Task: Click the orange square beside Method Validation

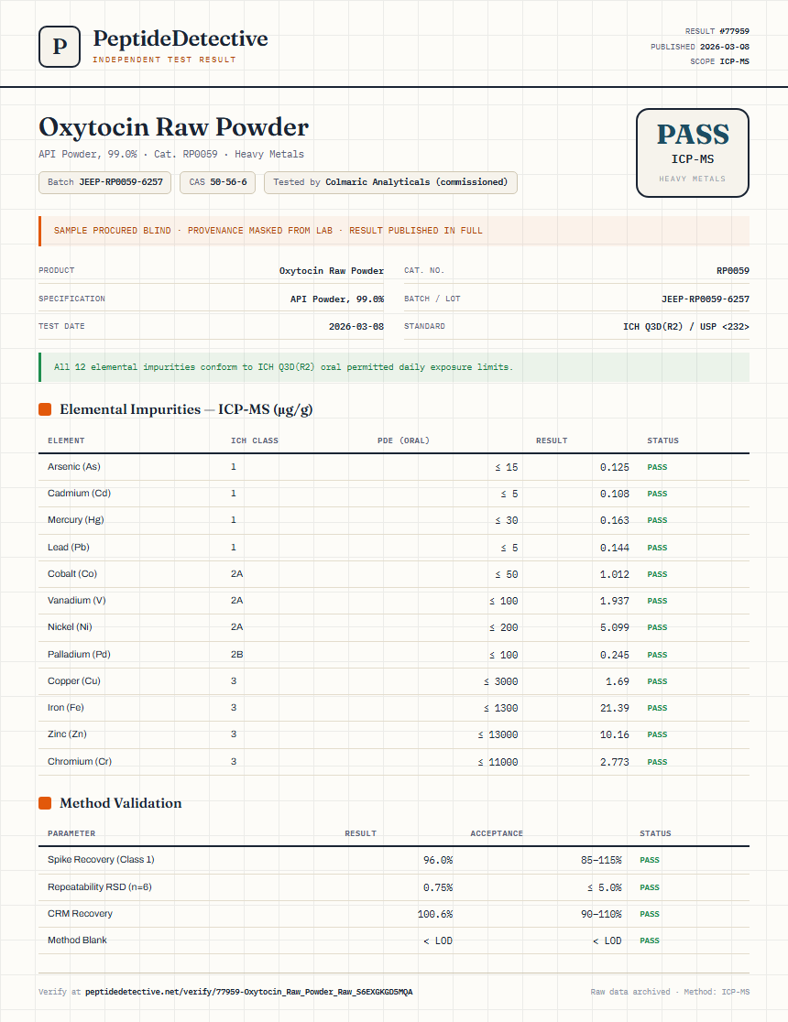Action: (45, 803)
